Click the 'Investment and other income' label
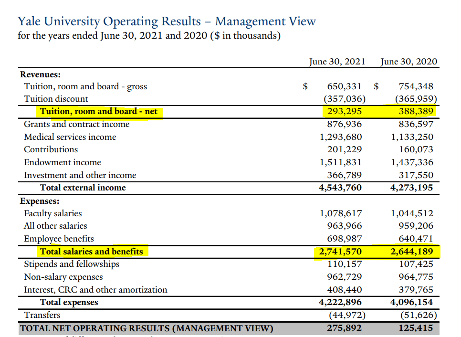 point(80,175)
